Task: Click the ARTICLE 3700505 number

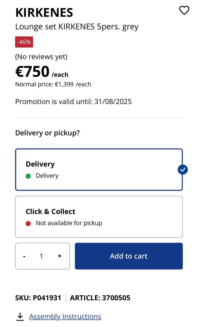Action: (100, 298)
